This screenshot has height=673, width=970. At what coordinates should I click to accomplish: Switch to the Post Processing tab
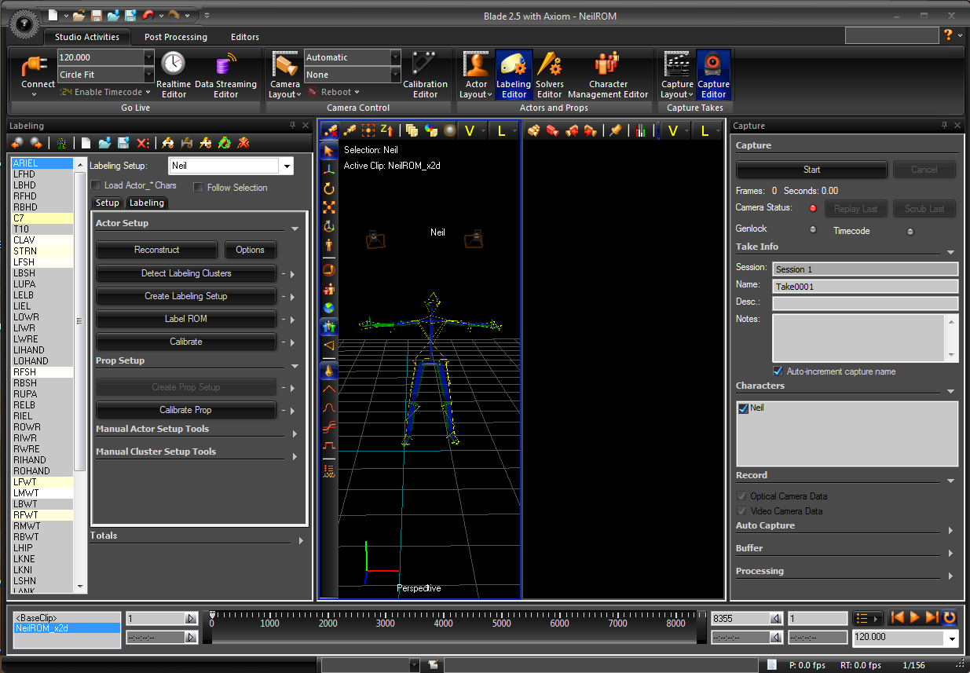coord(176,37)
